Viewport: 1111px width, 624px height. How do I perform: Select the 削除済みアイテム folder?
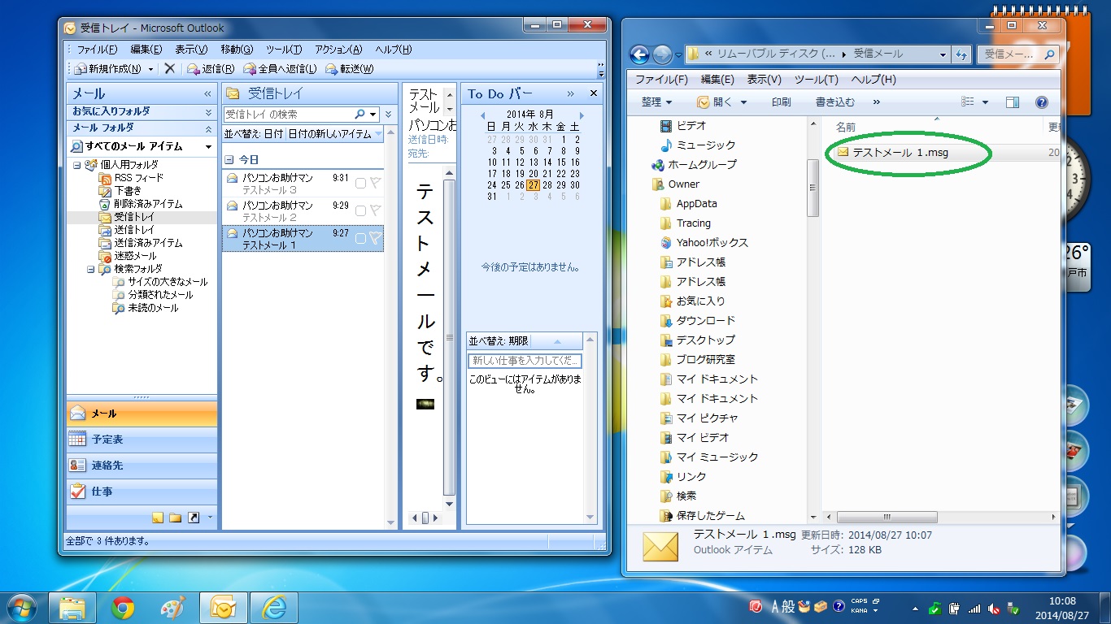(141, 204)
